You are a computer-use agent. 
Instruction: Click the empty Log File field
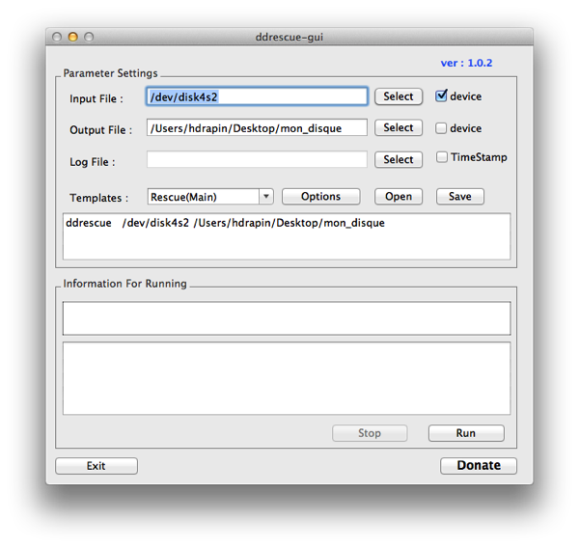pos(257,160)
